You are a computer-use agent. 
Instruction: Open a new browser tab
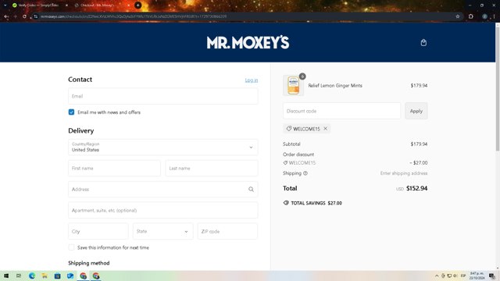[137, 5]
